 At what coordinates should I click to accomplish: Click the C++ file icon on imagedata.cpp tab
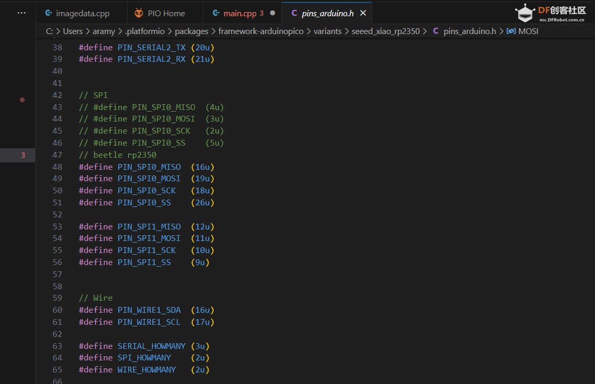[x=48, y=13]
